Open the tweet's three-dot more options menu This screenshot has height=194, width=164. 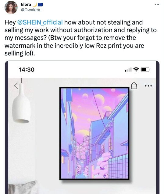[x=157, y=5]
